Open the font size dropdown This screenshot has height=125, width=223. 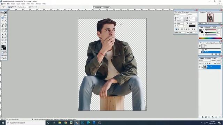click(184, 18)
